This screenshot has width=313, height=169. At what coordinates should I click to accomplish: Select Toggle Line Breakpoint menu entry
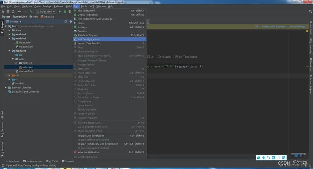tap(110, 135)
